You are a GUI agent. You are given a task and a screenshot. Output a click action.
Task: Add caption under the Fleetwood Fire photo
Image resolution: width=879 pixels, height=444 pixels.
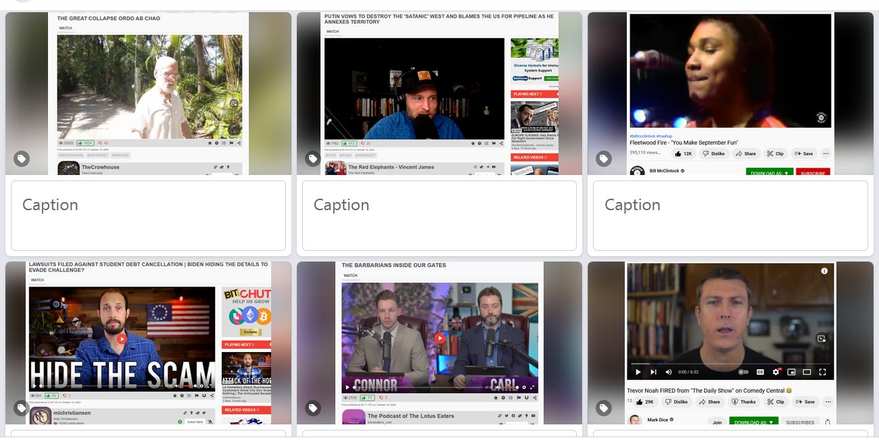pyautogui.click(x=730, y=215)
